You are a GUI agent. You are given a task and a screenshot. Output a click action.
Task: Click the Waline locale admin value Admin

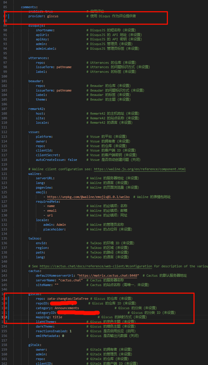click(61, 225)
